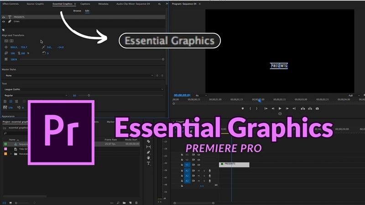
Task: Click Add Marker in the Program monitor
Action: (x=243, y=108)
